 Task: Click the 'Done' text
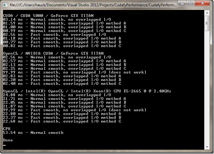(x=8, y=140)
